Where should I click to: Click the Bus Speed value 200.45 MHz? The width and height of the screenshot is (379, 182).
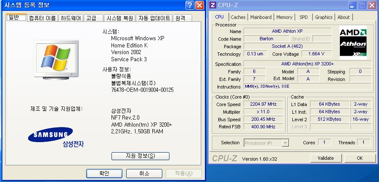point(263,119)
